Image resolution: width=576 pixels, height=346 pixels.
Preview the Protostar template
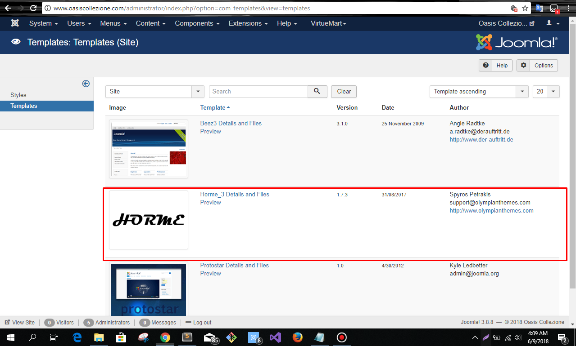(x=211, y=273)
